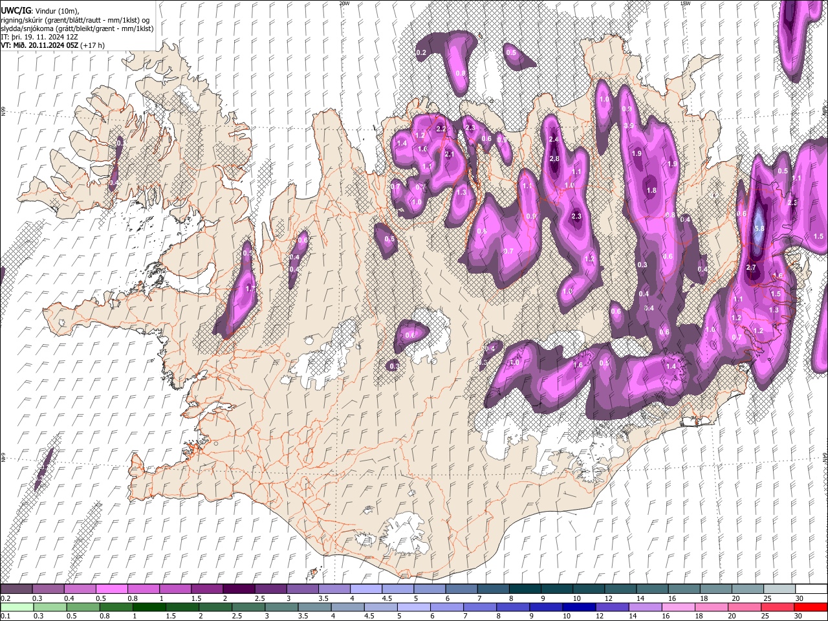Click the 'VT: Mið. 20.11.2024 05Z (+17 h)' line
The width and height of the screenshot is (828, 621).
(x=53, y=45)
